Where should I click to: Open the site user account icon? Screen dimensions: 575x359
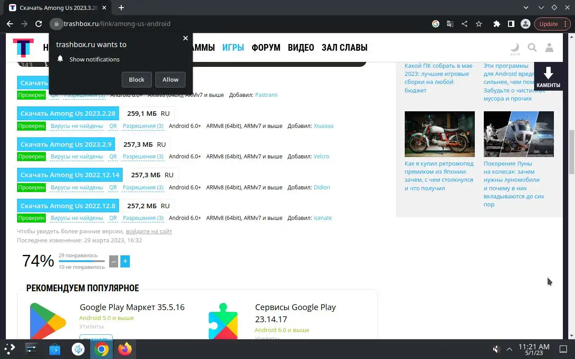point(549,48)
